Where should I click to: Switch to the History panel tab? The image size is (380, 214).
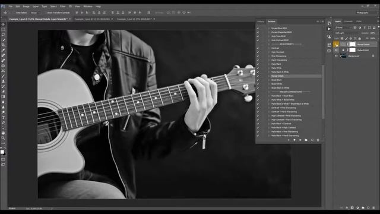tap(261, 21)
